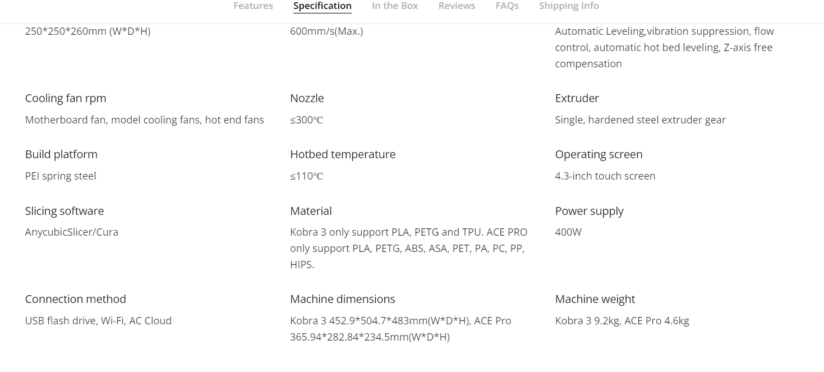The width and height of the screenshot is (824, 372).
Task: Click the Machine weight heading
Action: click(x=595, y=299)
